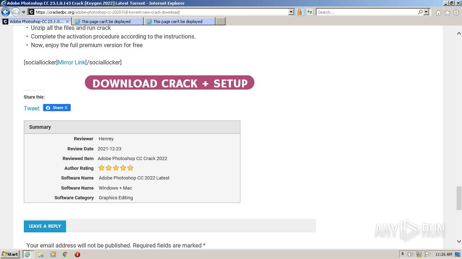This screenshot has height=259, width=462.
Task: Click the site favicon in address bar
Action: 31,12
